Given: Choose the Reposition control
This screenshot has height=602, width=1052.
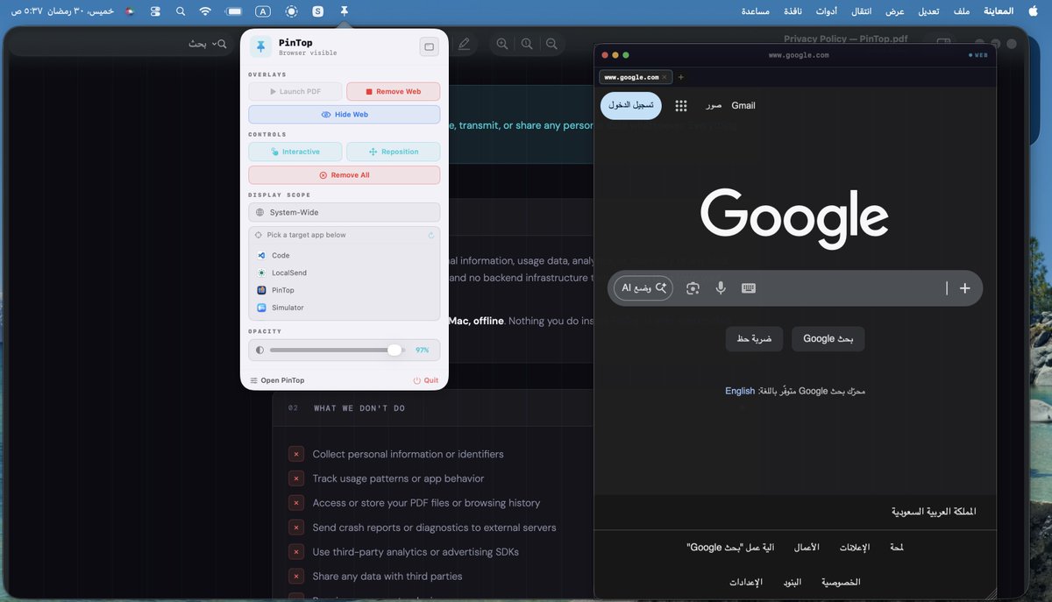Looking at the screenshot, I should pos(393,152).
